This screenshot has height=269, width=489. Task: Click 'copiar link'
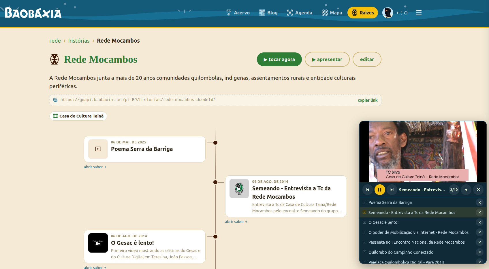tap(368, 100)
